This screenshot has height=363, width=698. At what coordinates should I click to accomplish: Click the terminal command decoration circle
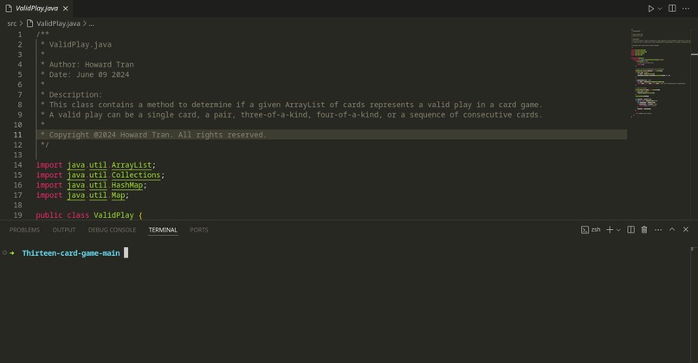[x=4, y=252]
